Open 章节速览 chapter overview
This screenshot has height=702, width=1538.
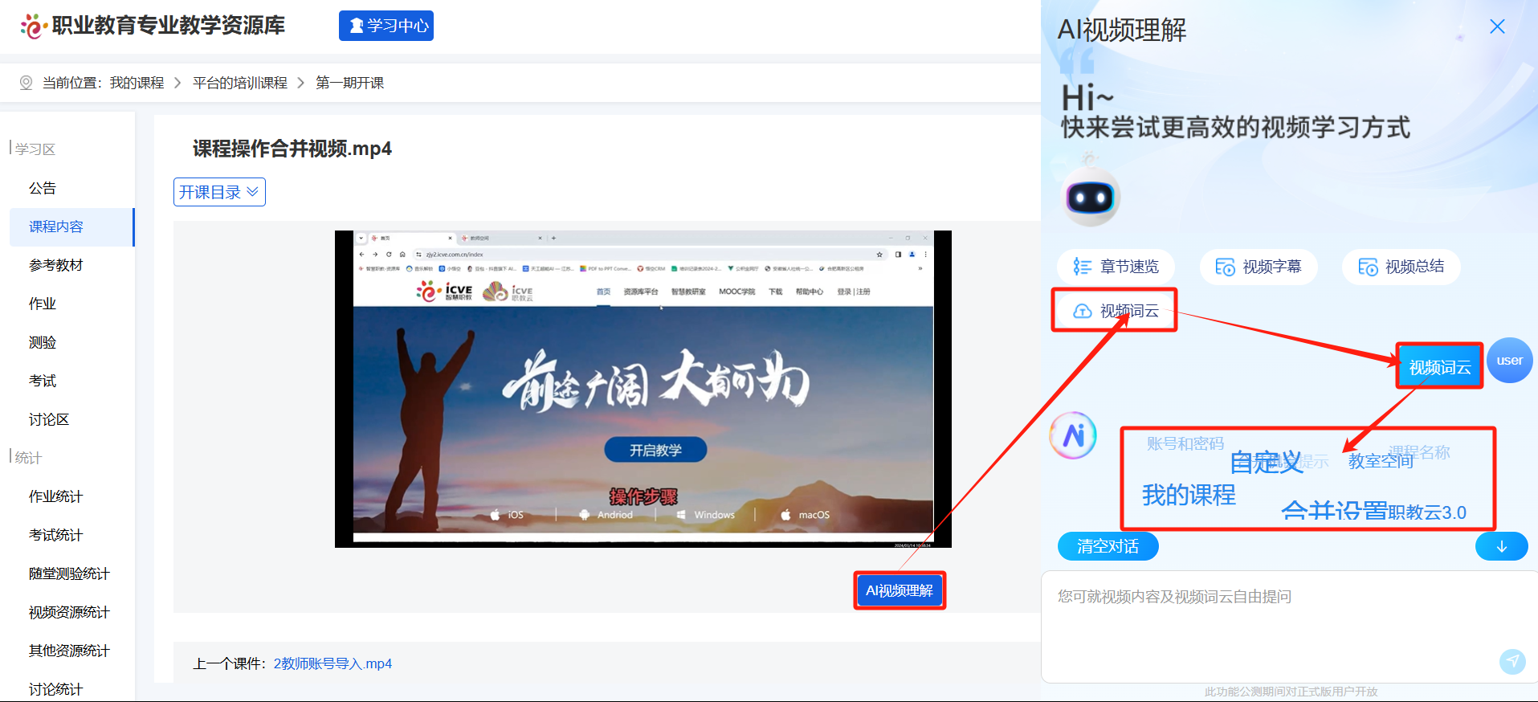point(1116,267)
